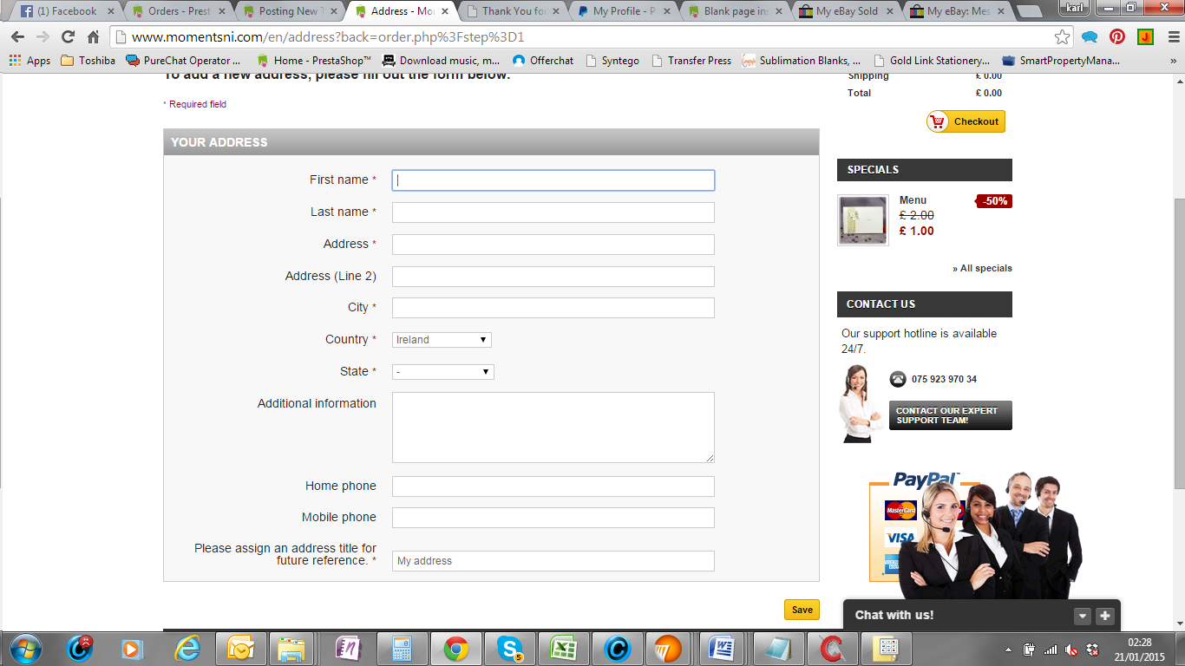
Task: Open Home - PrestaShop bookmark
Action: point(314,61)
